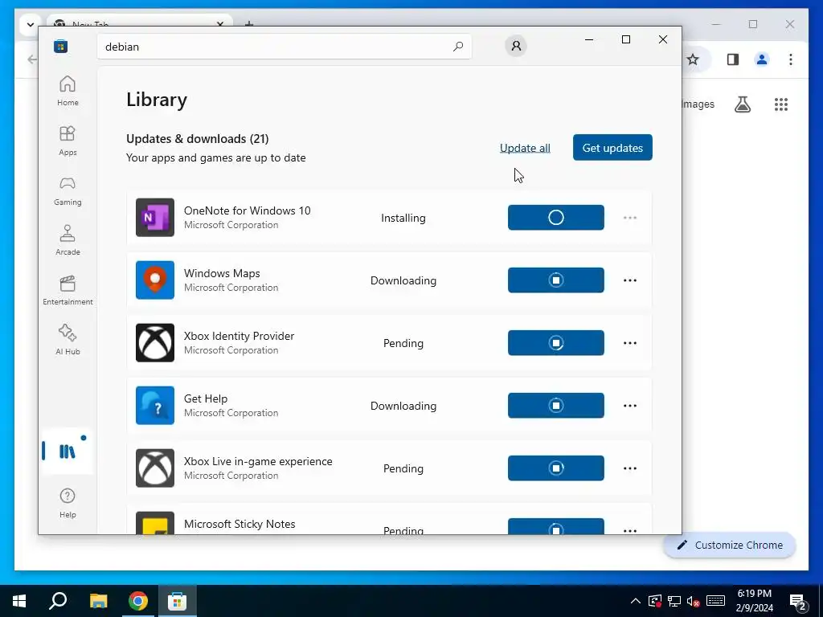Image resolution: width=823 pixels, height=617 pixels.
Task: Click the Microsoft Store logo icon
Action: pyautogui.click(x=60, y=46)
